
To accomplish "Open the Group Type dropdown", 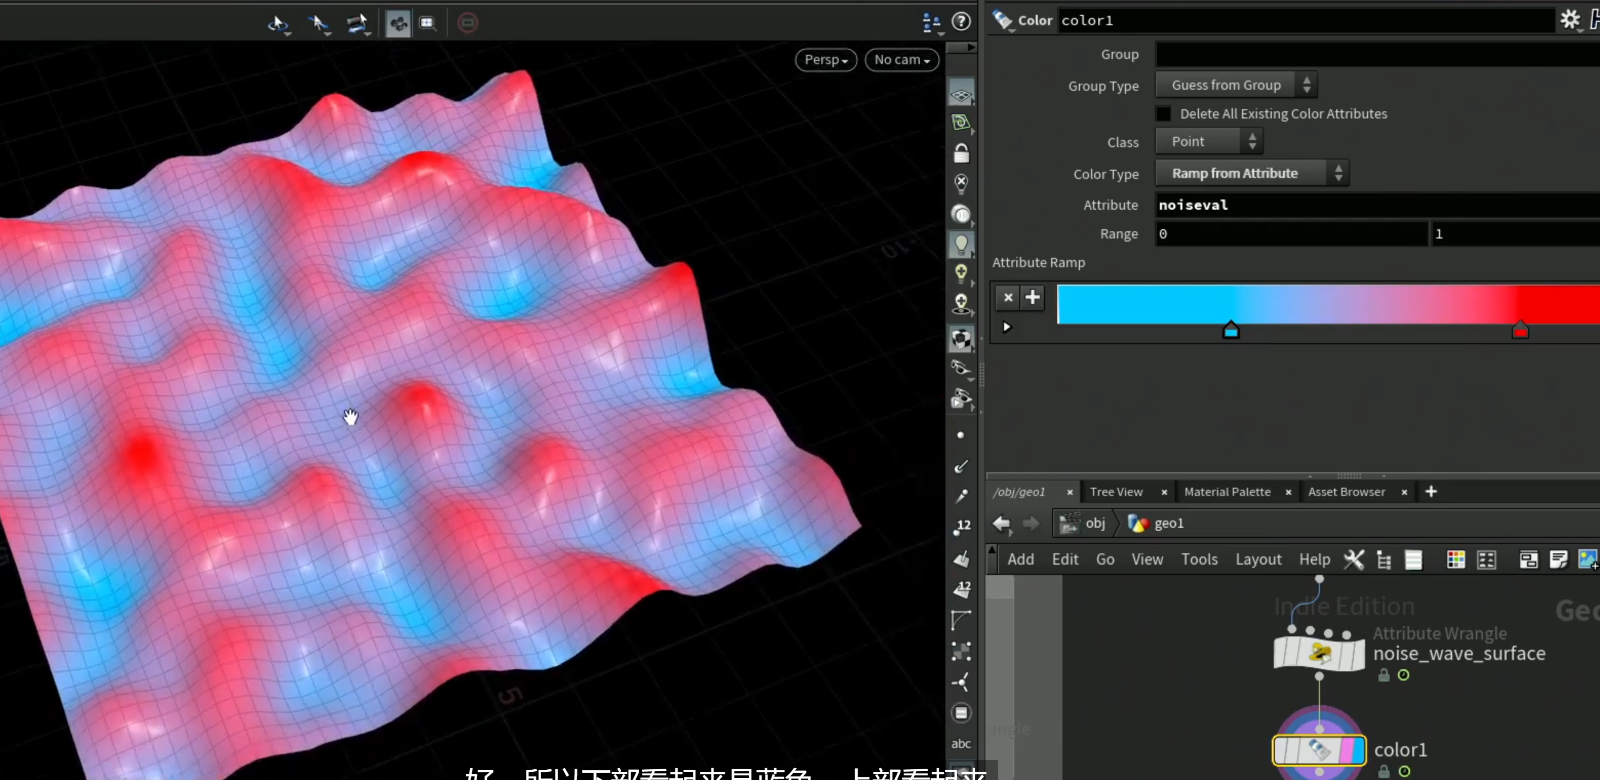I will [1235, 85].
